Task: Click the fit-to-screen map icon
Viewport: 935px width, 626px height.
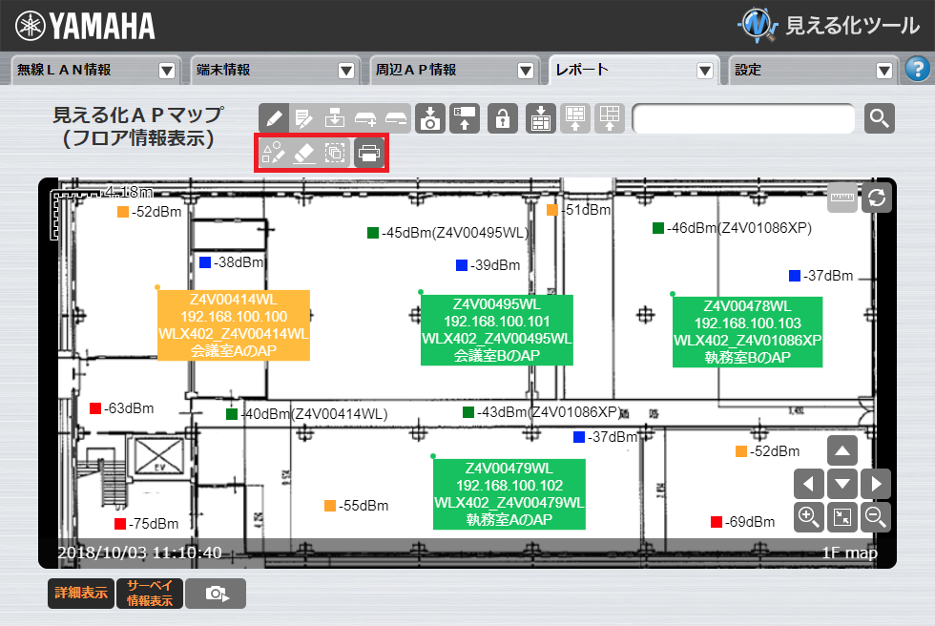Action: point(842,516)
